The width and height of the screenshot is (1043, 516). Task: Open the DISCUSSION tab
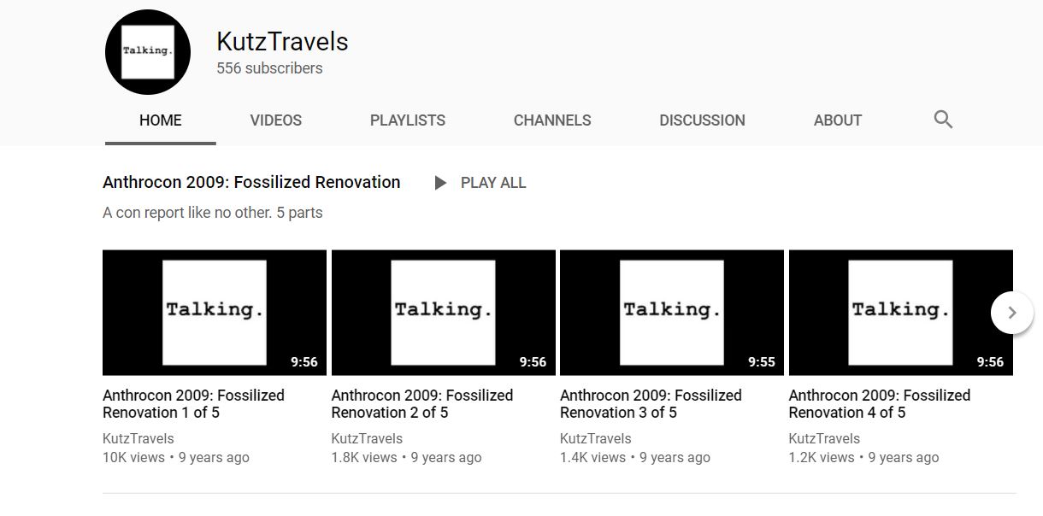[x=702, y=120]
